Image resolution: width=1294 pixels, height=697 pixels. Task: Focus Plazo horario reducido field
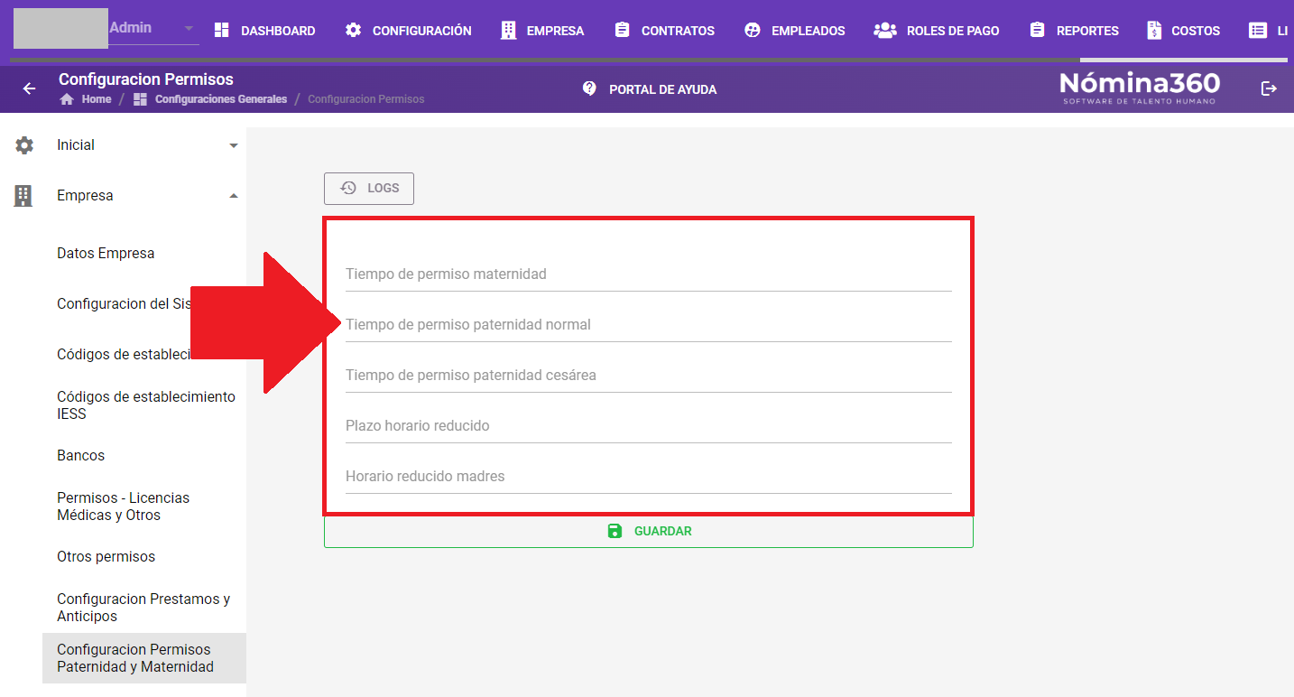[649, 426]
